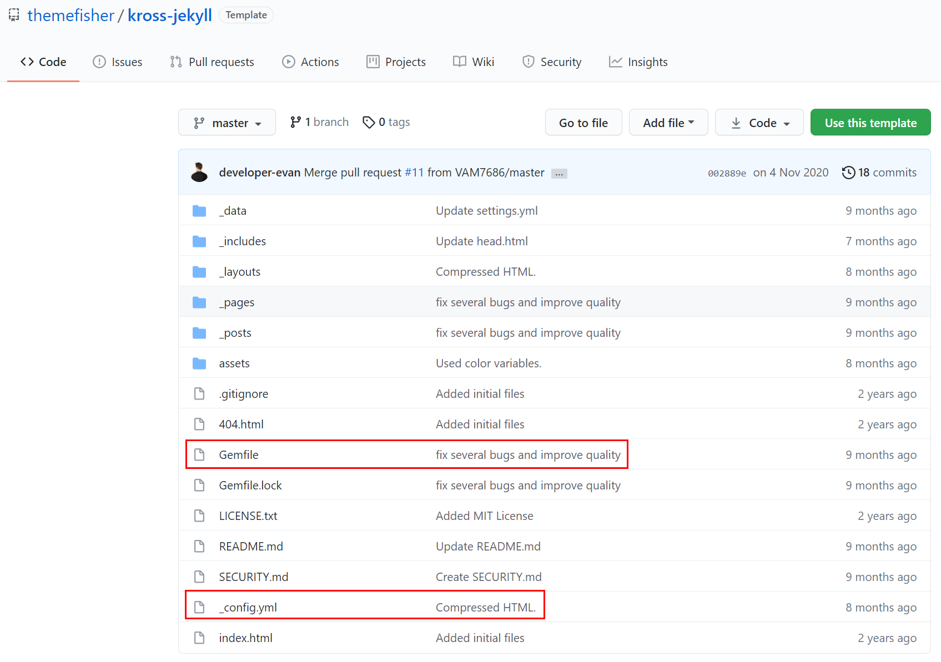Open 'Used color variables.' commit message

tap(489, 363)
